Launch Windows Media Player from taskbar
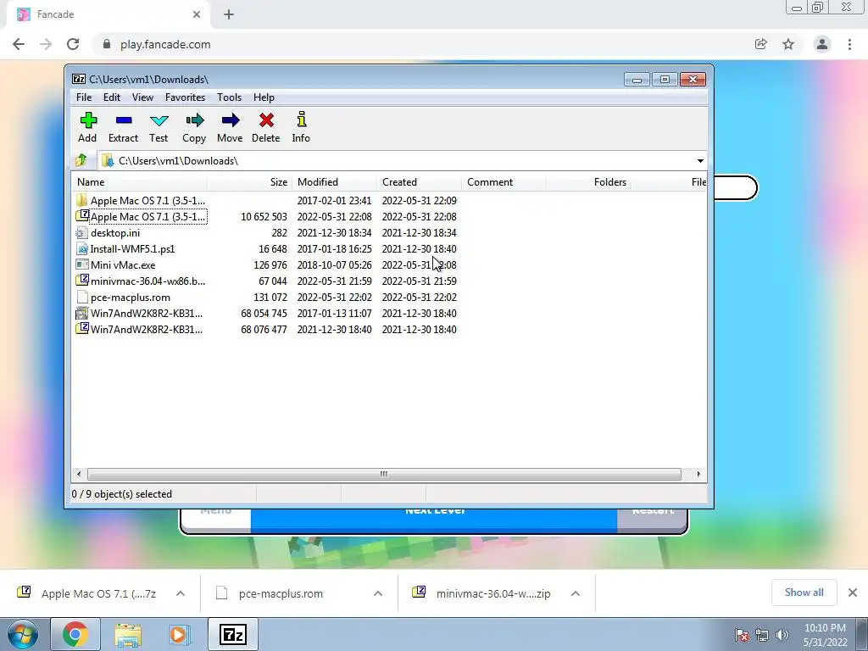868x651 pixels. (178, 634)
